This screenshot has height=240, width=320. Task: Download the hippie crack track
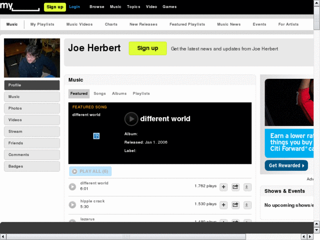pyautogui.click(x=247, y=205)
